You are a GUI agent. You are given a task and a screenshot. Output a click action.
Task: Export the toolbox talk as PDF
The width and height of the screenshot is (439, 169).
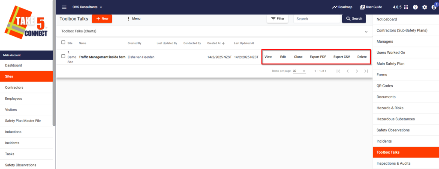318,57
